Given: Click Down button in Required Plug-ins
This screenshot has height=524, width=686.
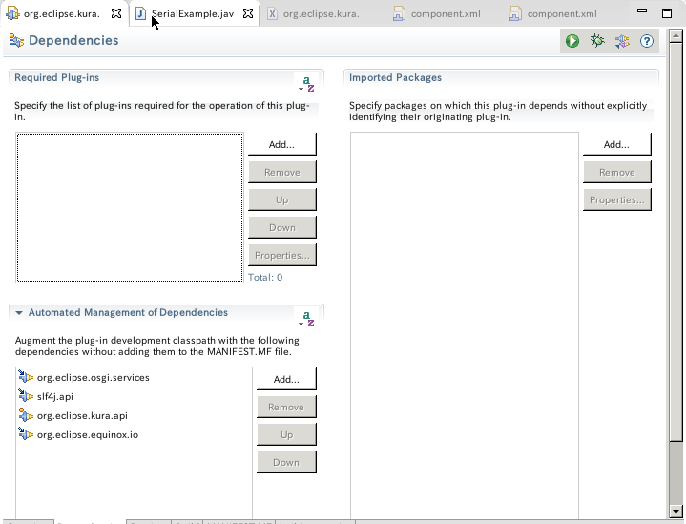Looking at the screenshot, I should [x=281, y=227].
